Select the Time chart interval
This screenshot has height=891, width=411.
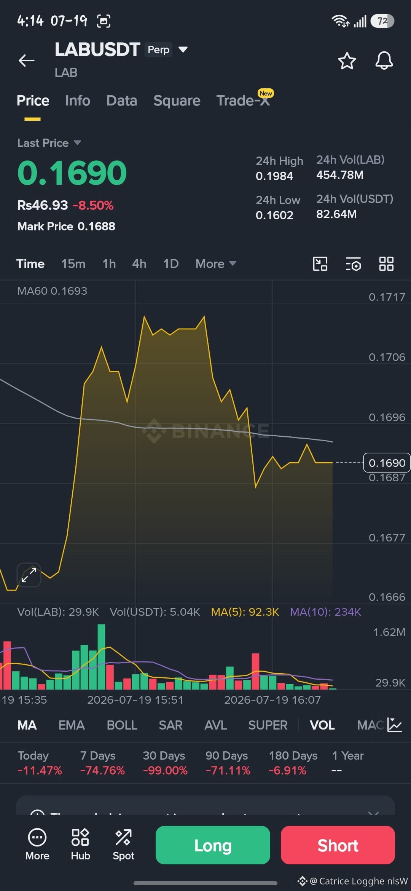click(x=30, y=263)
